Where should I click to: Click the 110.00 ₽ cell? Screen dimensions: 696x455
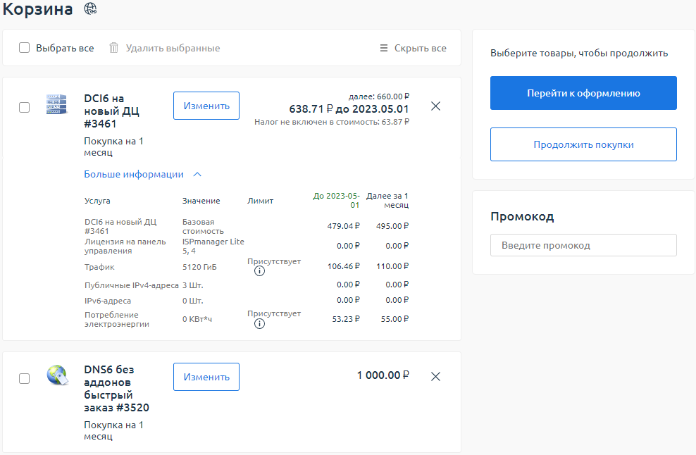point(392,266)
